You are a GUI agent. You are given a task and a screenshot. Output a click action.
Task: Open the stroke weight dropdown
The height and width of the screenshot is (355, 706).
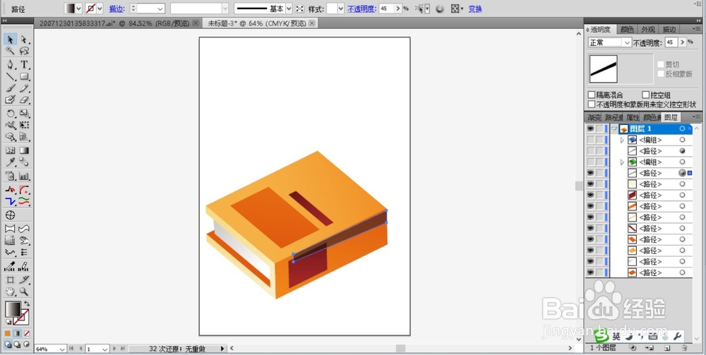(160, 8)
